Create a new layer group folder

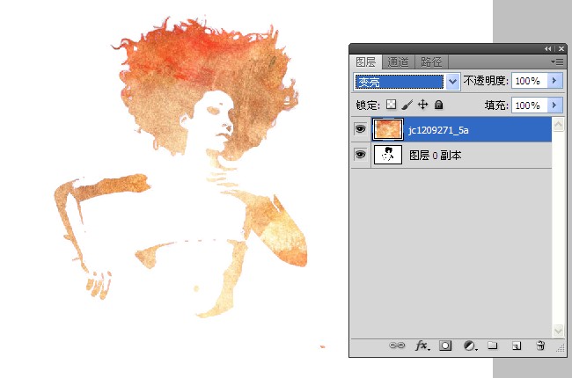[x=494, y=346]
